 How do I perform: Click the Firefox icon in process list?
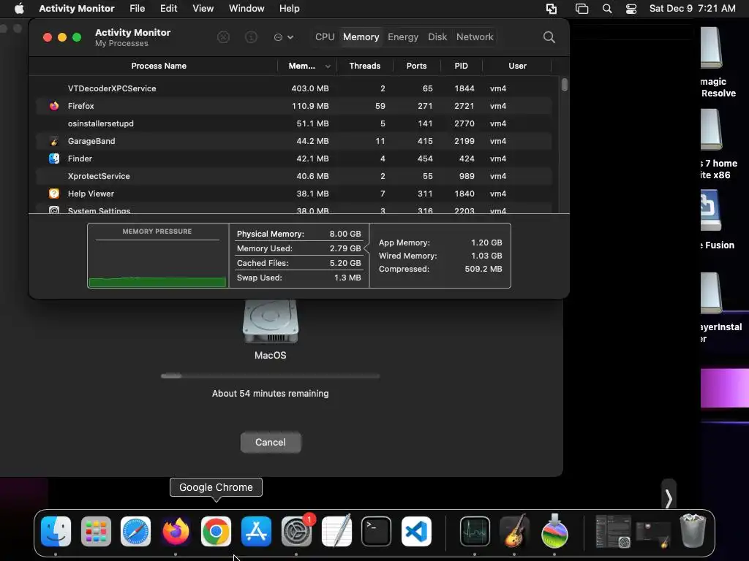click(x=54, y=106)
